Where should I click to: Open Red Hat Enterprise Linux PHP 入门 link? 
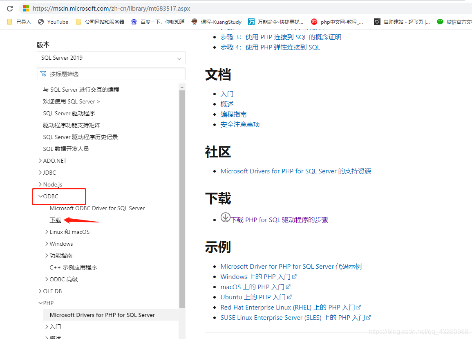[288, 308]
